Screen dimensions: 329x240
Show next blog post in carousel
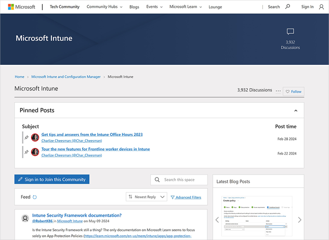tap(300, 220)
